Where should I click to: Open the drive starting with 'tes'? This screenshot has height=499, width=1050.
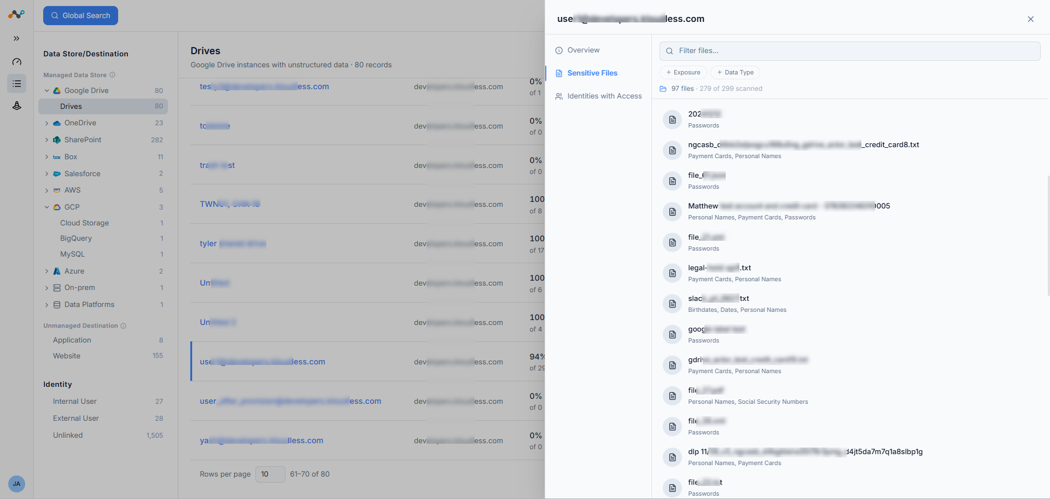tap(264, 86)
